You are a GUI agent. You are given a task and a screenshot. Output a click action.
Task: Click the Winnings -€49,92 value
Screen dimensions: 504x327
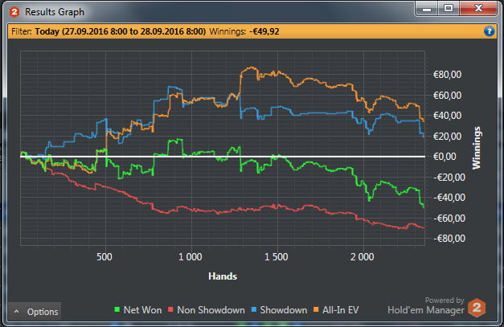click(x=264, y=31)
